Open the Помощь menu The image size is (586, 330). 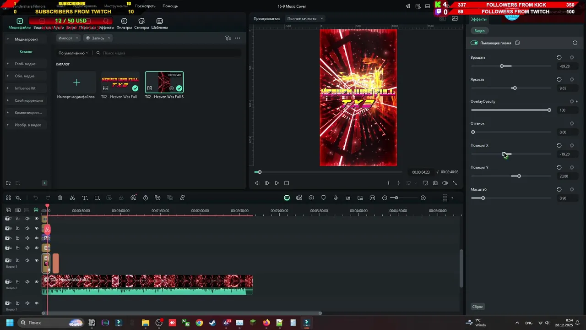click(x=170, y=6)
